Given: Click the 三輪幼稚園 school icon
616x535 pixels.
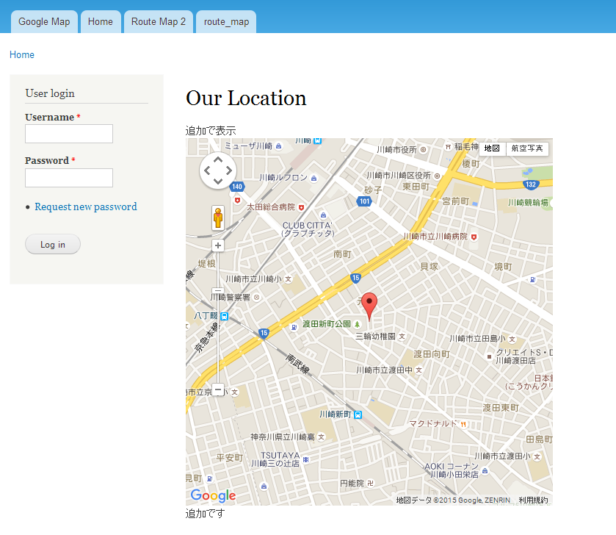Looking at the screenshot, I should point(402,337).
